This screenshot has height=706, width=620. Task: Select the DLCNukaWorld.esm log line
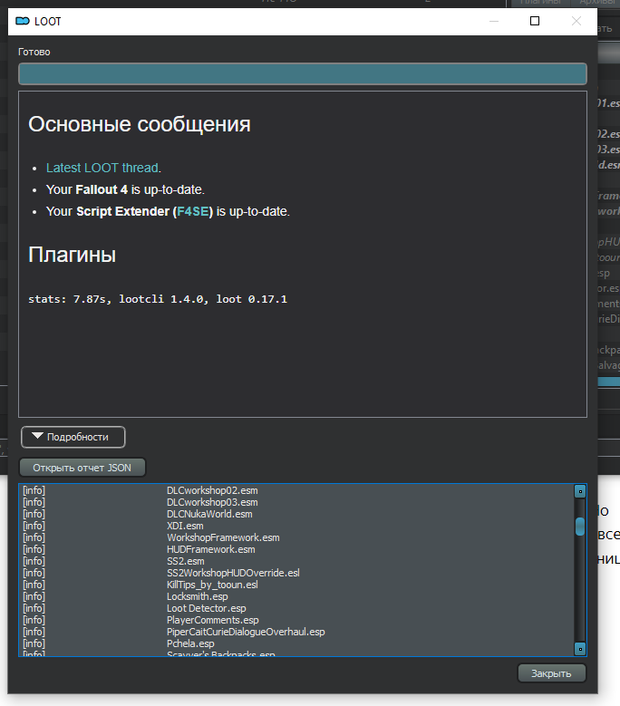tap(296, 514)
